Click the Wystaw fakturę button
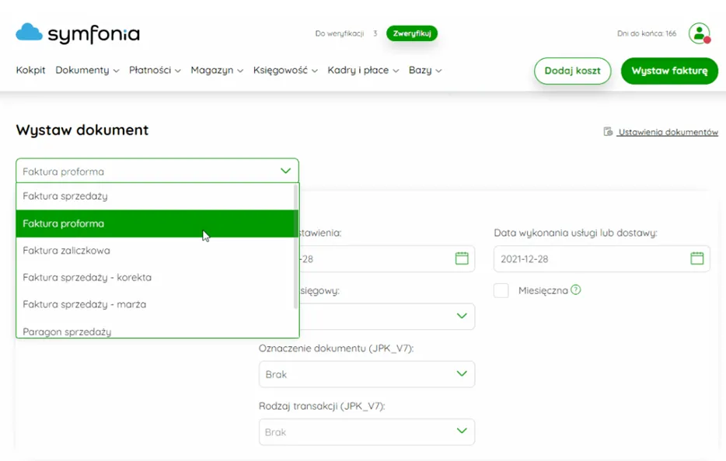 [669, 71]
